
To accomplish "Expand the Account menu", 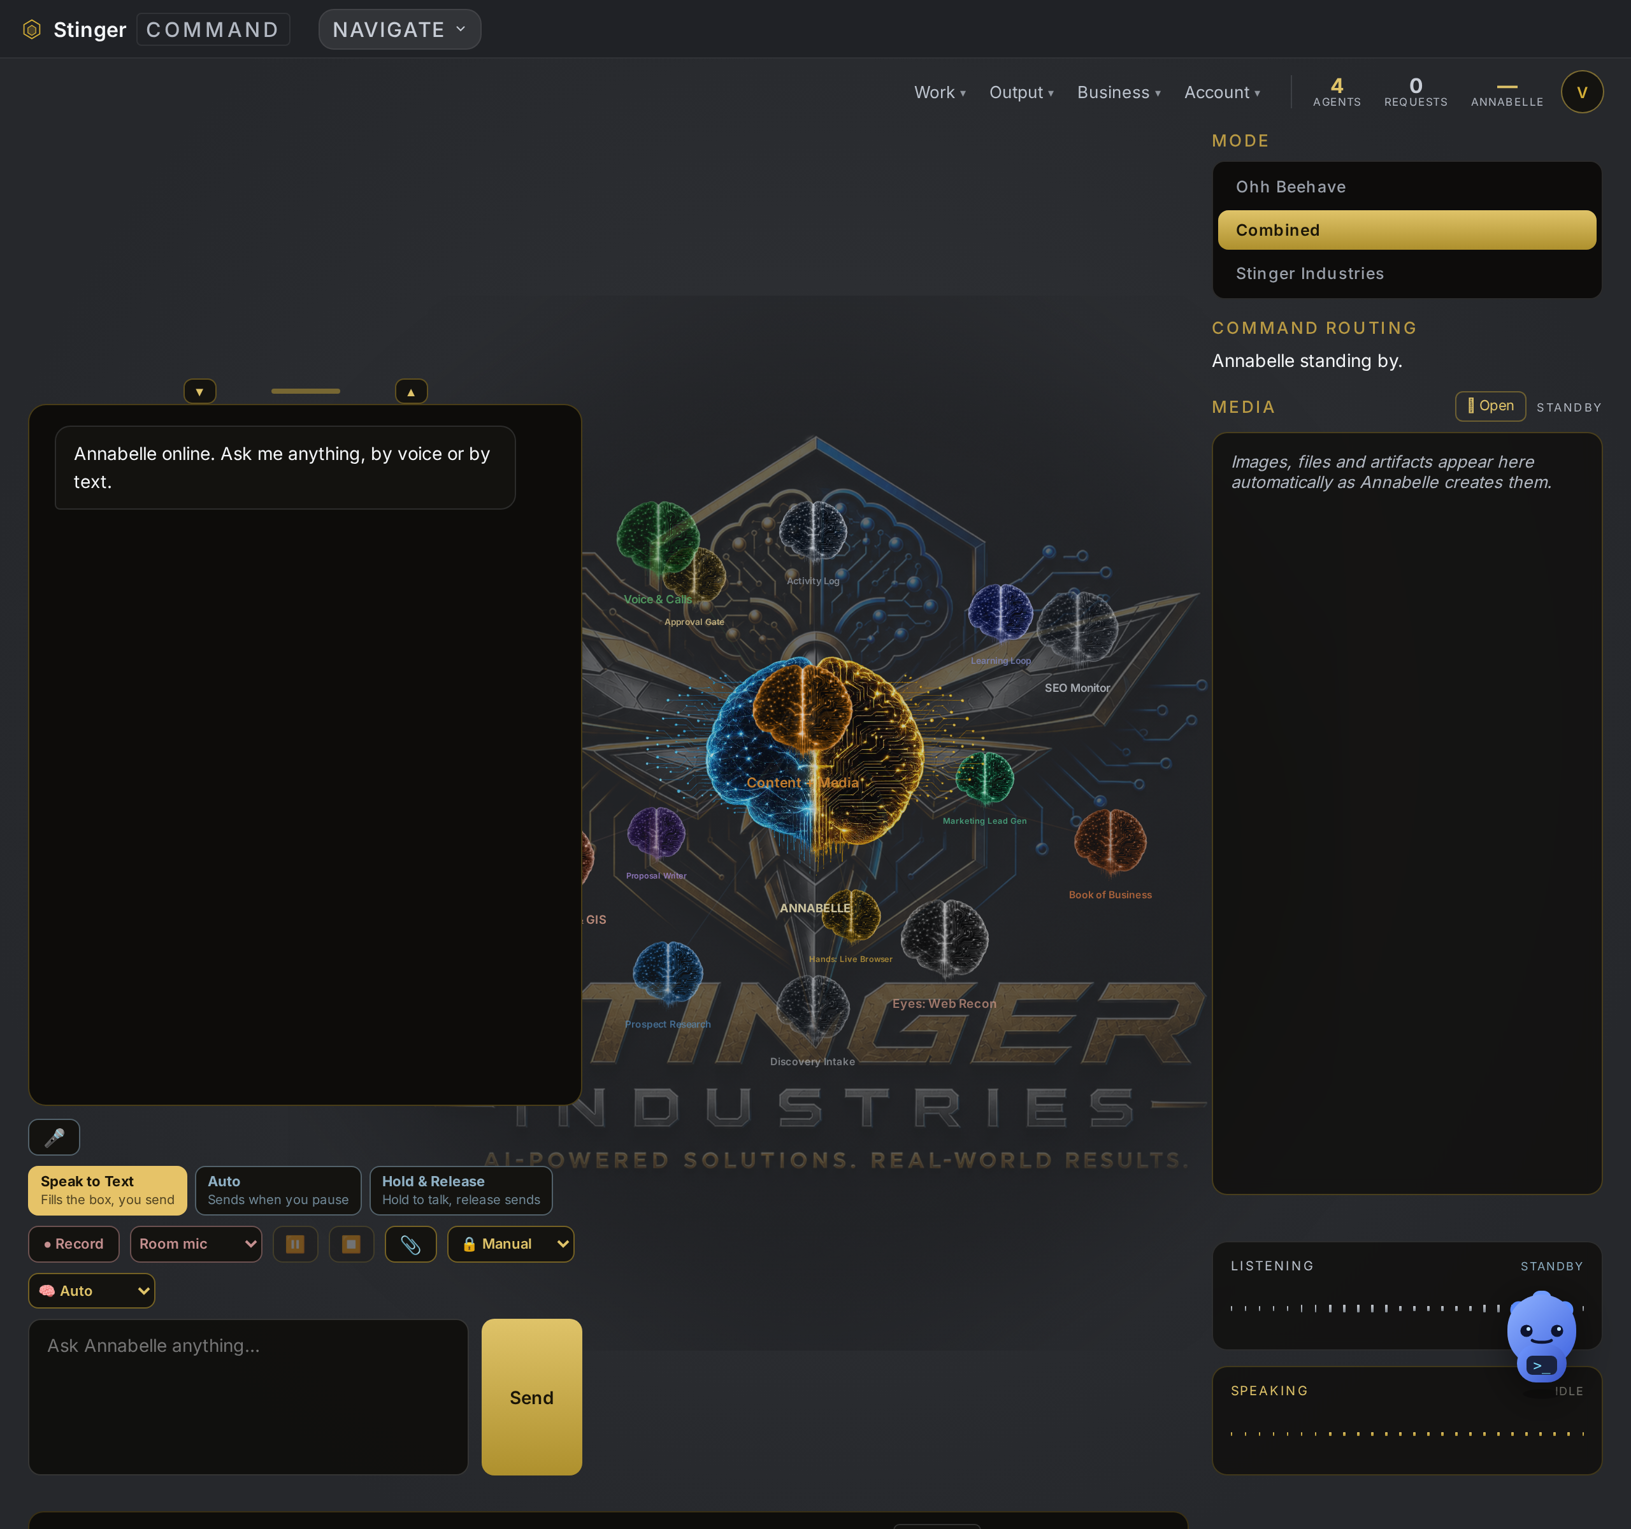I will click(1223, 92).
